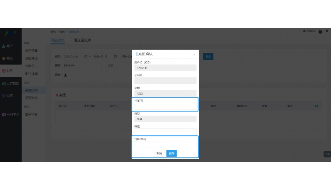Open 运营数据 in the left sidebar
This screenshot has height=190, width=331.
click(11, 83)
